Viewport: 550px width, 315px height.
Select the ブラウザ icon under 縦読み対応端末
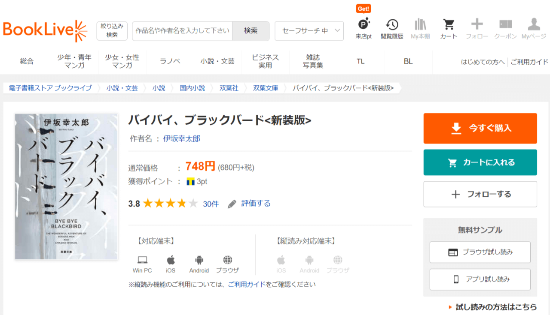pos(338,260)
